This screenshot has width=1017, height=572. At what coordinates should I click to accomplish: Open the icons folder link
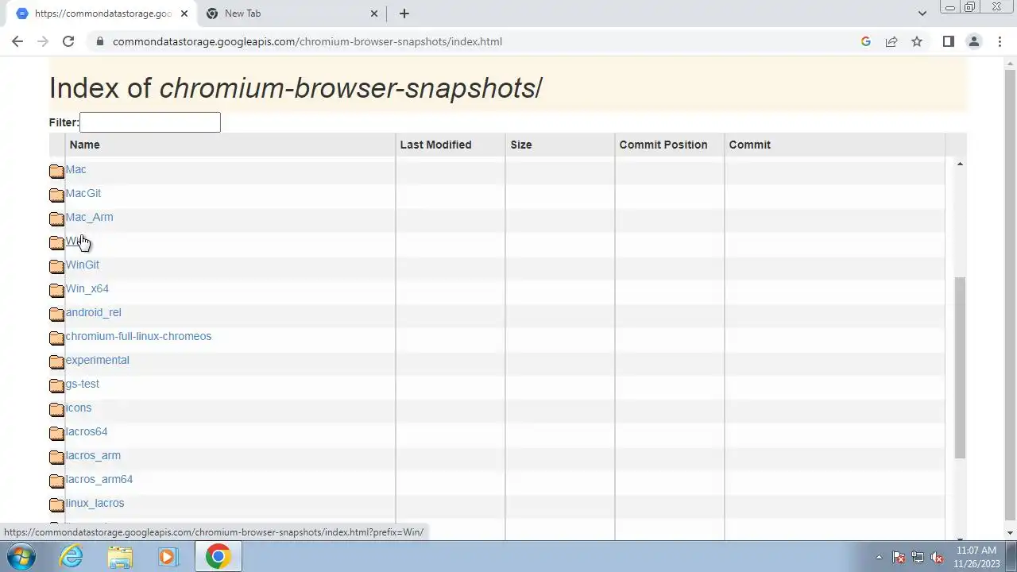[x=78, y=408]
